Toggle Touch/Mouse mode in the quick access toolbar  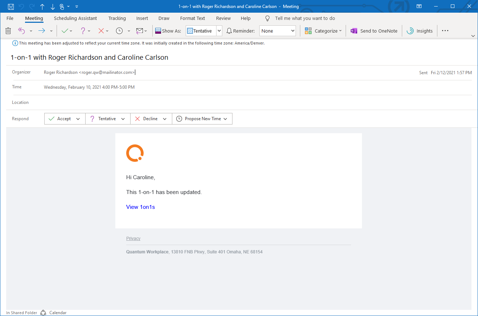(x=62, y=7)
